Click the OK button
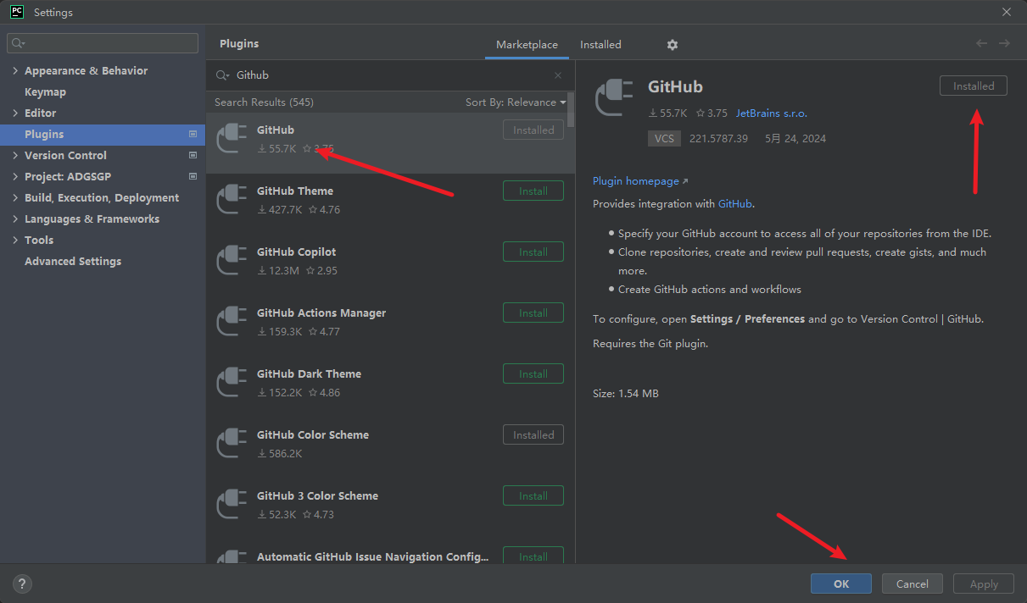The image size is (1027, 603). pyautogui.click(x=841, y=584)
